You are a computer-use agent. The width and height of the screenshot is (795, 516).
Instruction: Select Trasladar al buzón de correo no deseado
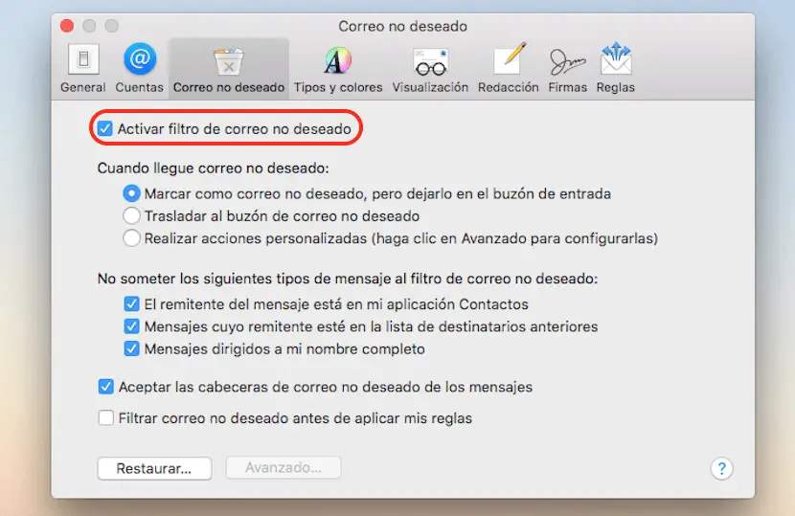pos(131,216)
